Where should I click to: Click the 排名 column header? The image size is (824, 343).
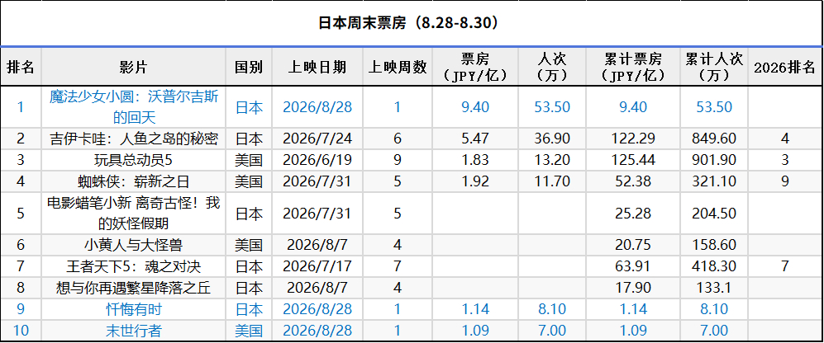pos(21,67)
